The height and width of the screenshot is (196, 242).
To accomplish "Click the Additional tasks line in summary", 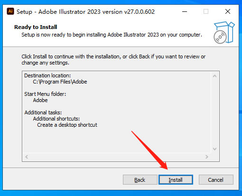I will click(43, 112).
